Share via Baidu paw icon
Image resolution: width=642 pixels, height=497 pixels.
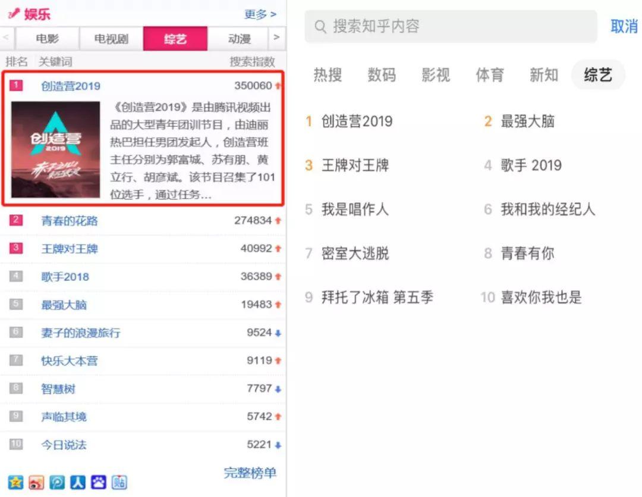point(99,482)
